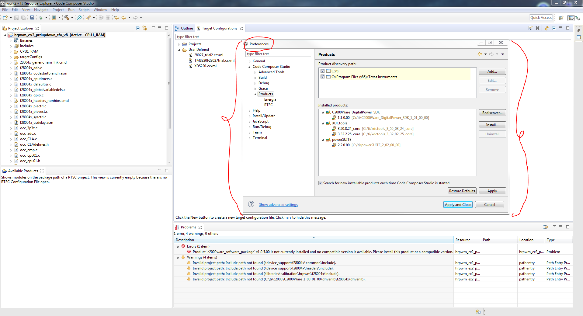This screenshot has width=583, height=316.
Task: Open the Debug toolbar dropdown arrow
Action: 46,18
